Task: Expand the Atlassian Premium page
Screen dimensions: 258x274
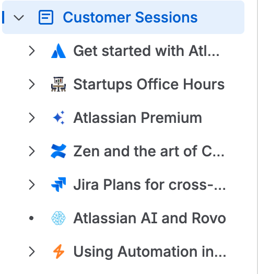Action: (x=32, y=118)
